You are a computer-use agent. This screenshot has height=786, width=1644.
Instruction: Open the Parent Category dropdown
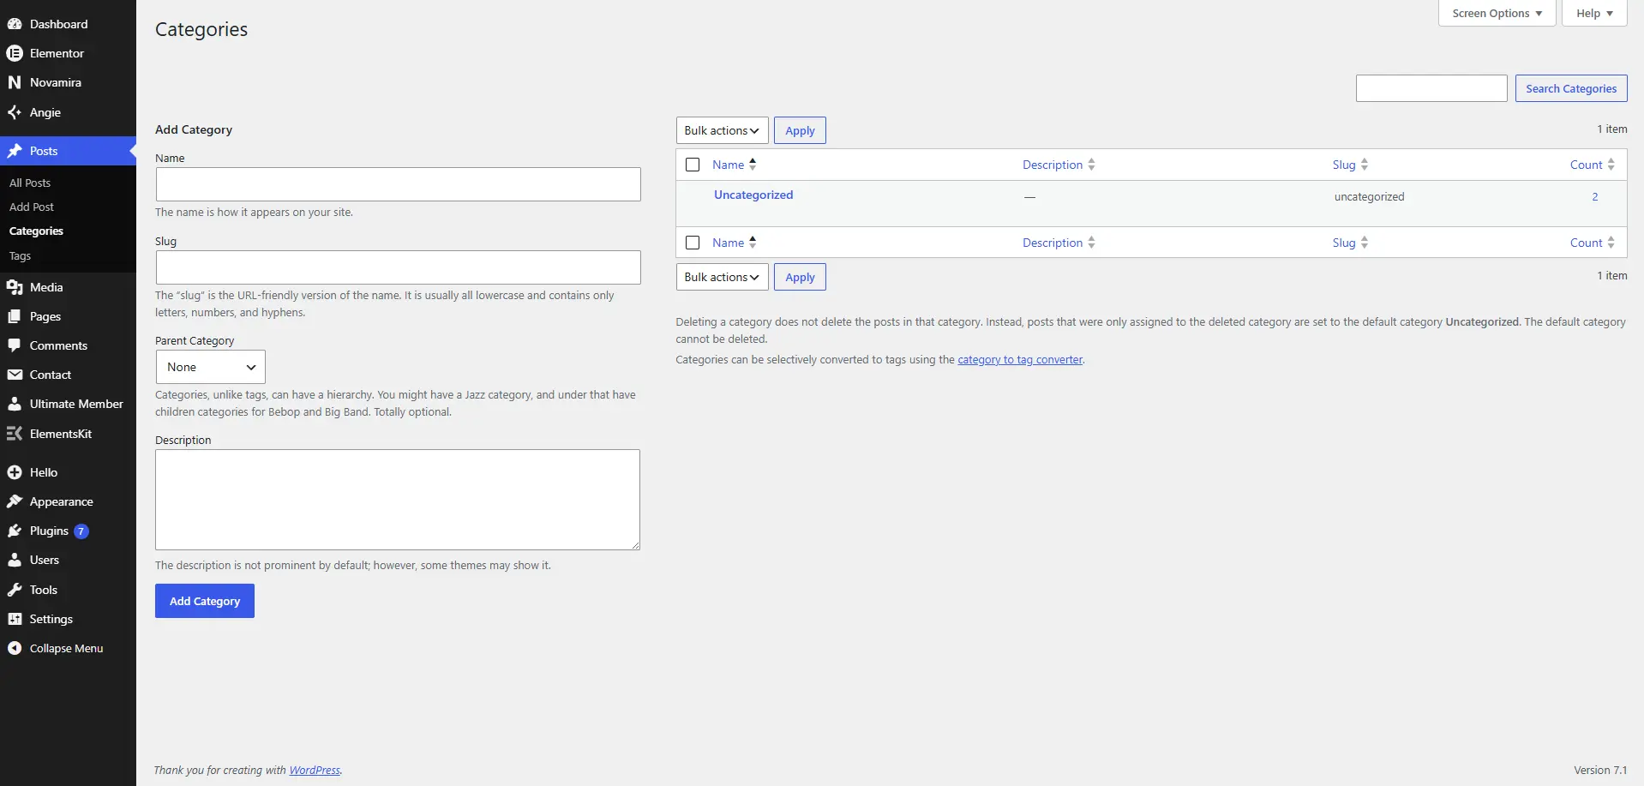211,367
